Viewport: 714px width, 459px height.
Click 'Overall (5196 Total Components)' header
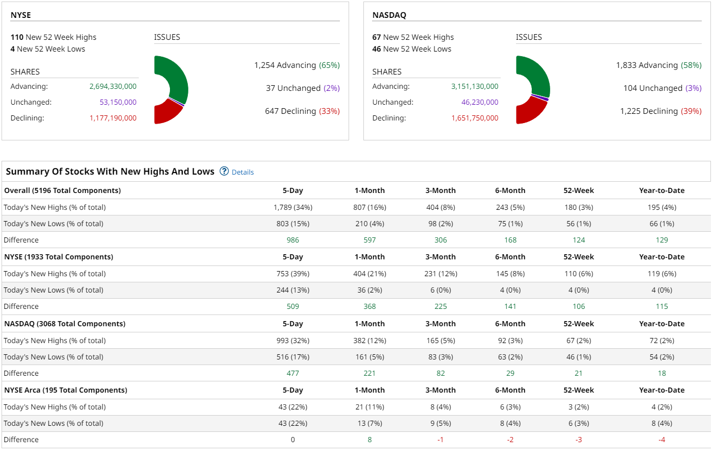63,190
